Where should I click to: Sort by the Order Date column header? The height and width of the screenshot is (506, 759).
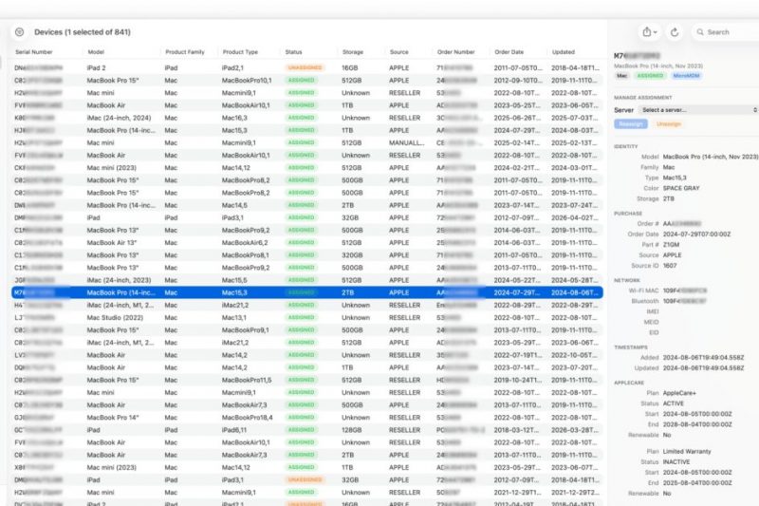point(509,52)
